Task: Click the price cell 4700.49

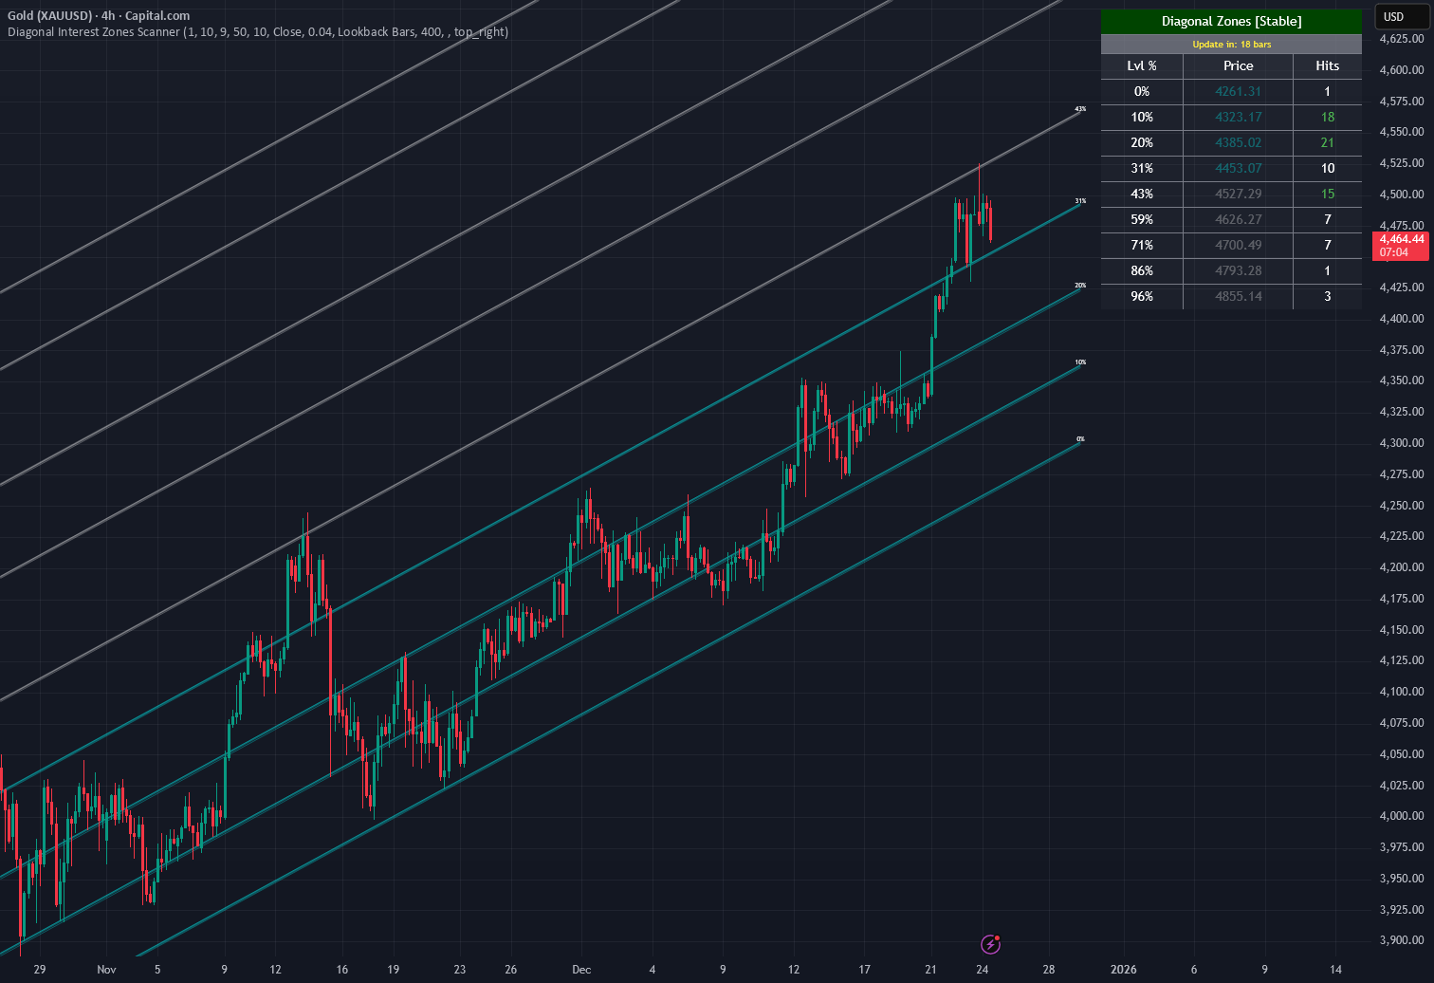Action: point(1238,246)
